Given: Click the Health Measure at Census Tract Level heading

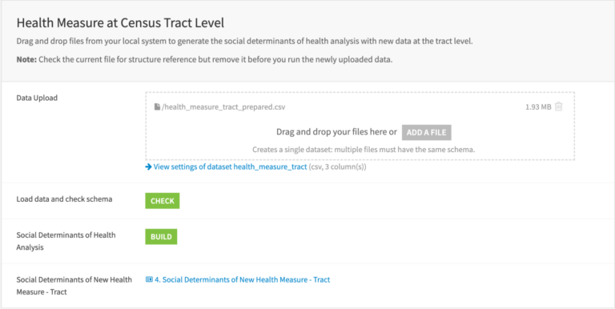Looking at the screenshot, I should 120,23.
